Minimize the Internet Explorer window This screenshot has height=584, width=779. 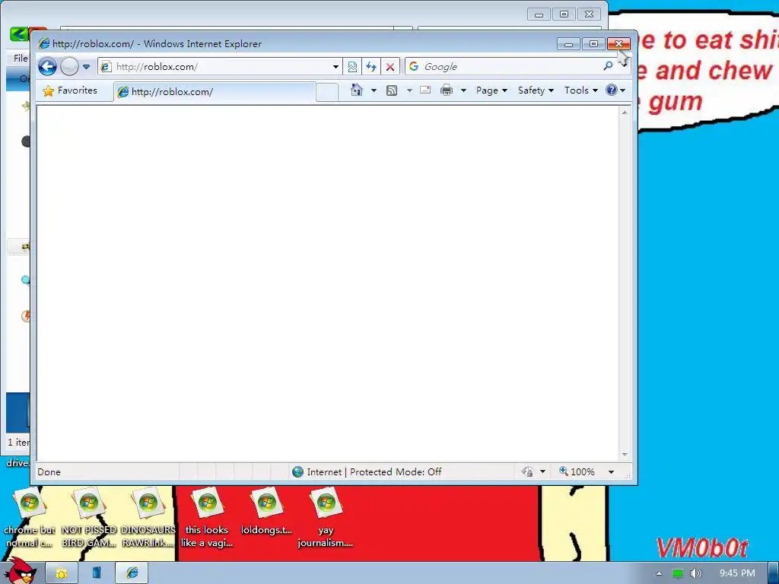click(569, 44)
